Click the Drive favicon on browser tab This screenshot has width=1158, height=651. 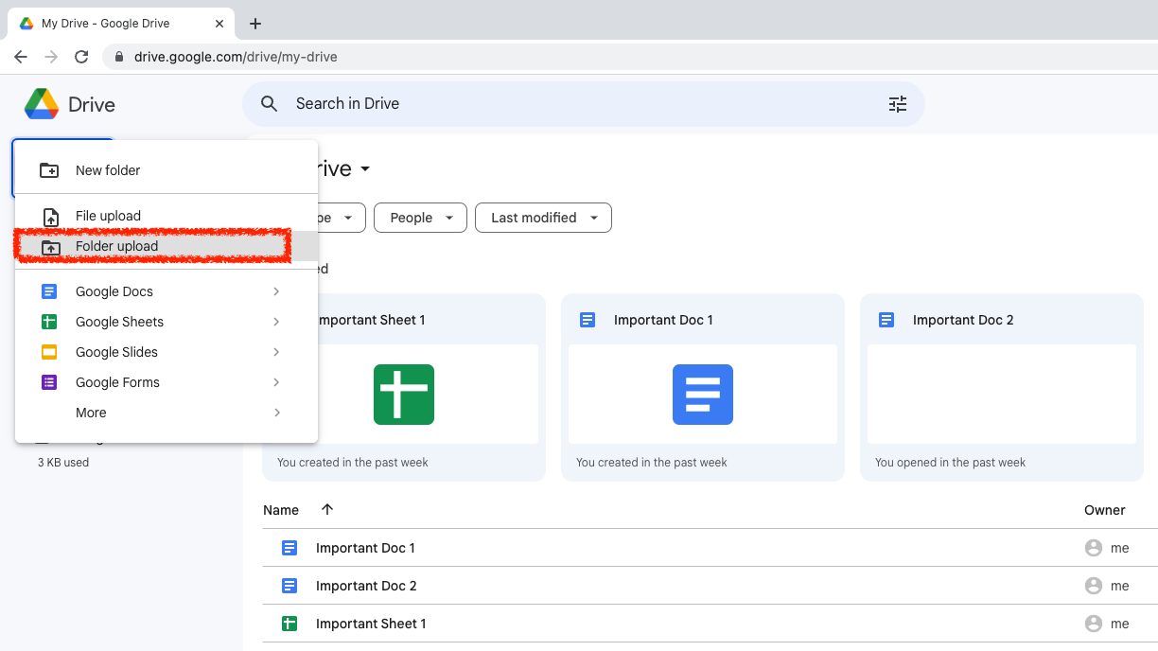tap(26, 24)
